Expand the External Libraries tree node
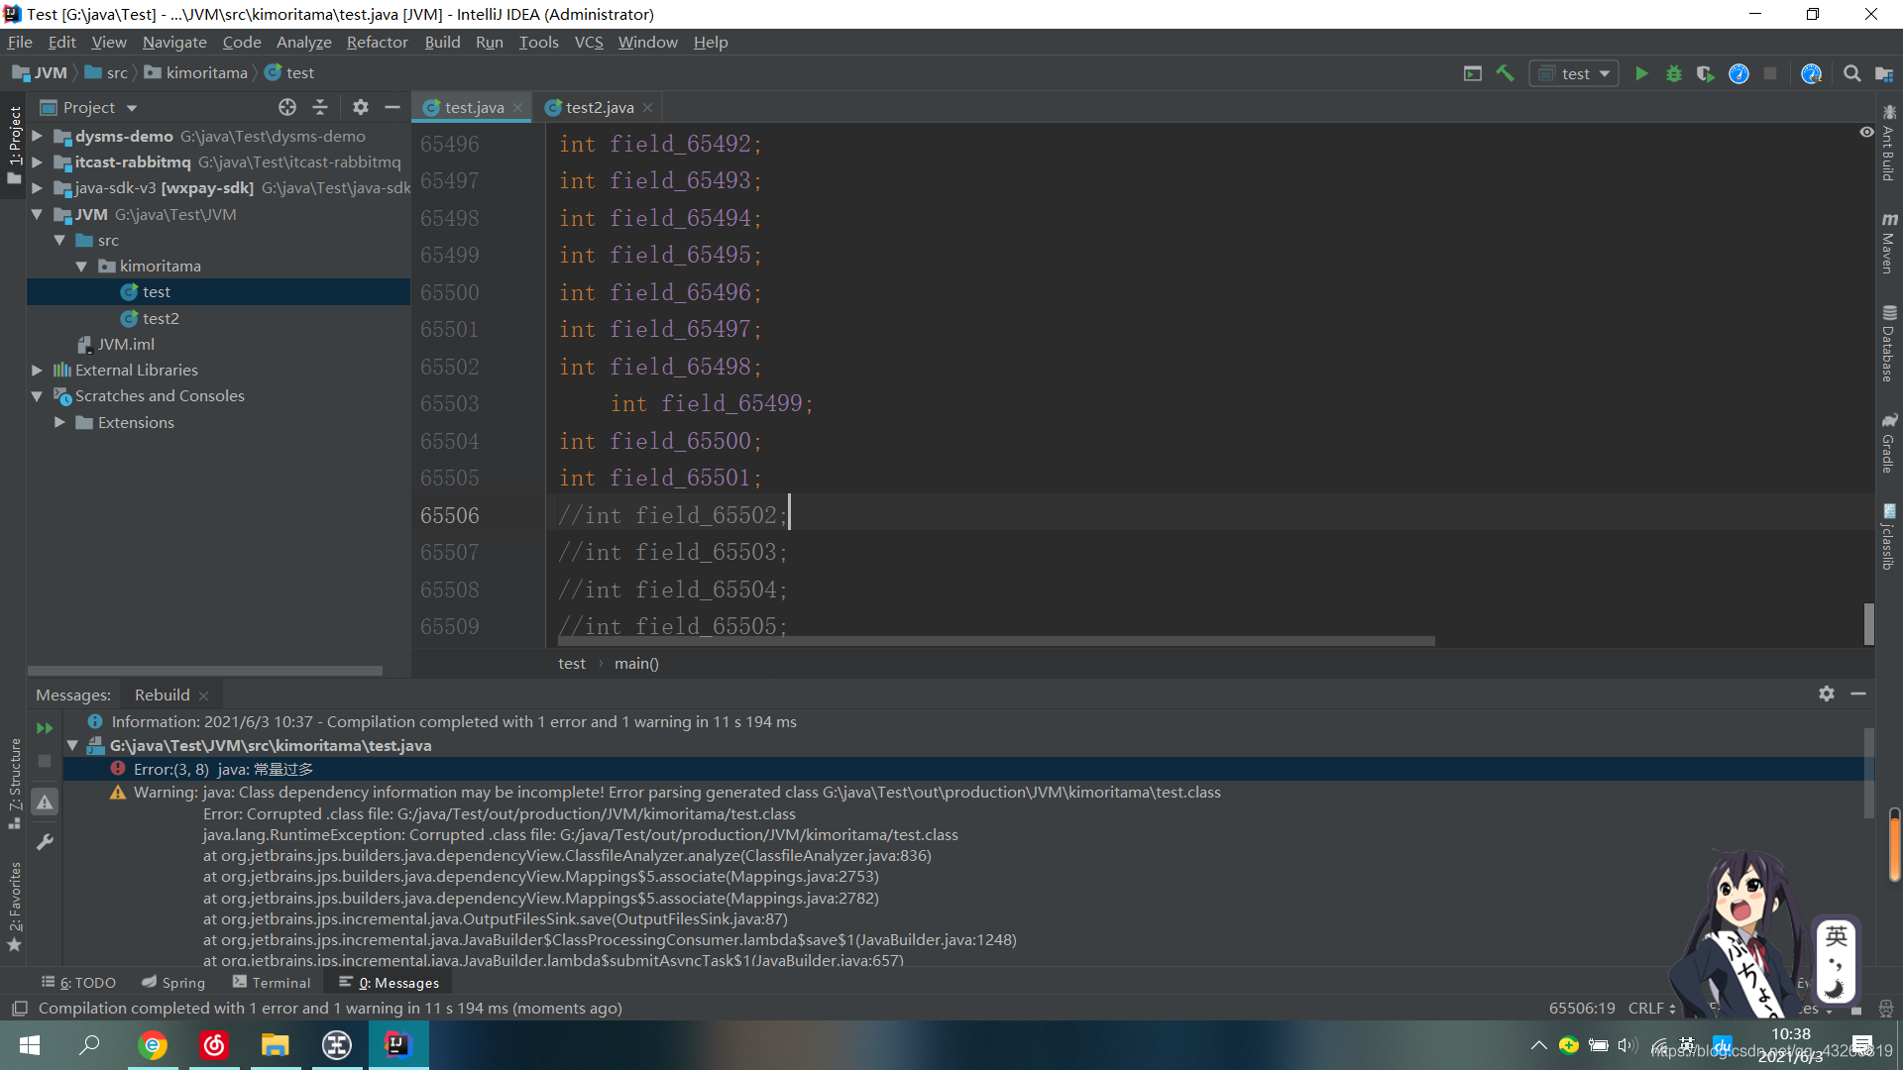 (x=37, y=370)
